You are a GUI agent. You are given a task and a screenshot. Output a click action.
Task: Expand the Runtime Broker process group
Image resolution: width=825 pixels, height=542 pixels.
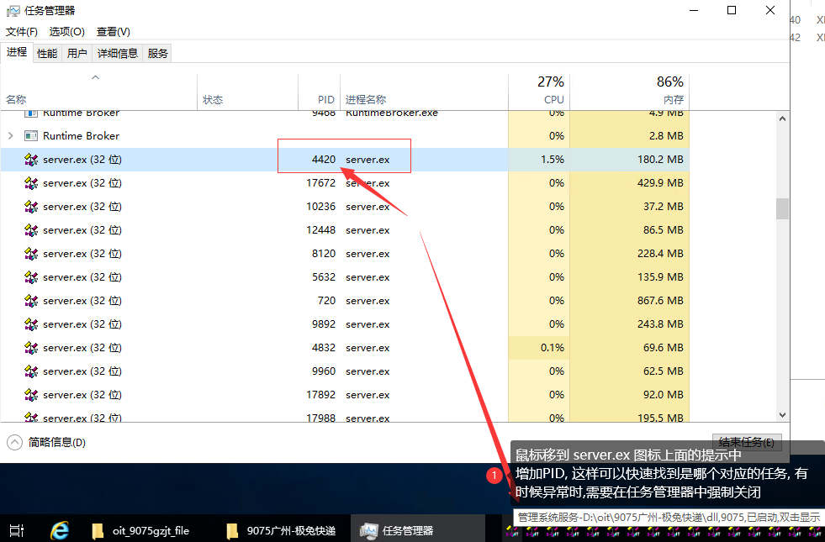coord(11,136)
